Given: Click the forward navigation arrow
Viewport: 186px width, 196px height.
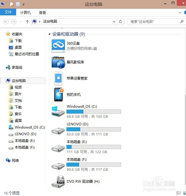Looking at the screenshot, I should 14,22.
